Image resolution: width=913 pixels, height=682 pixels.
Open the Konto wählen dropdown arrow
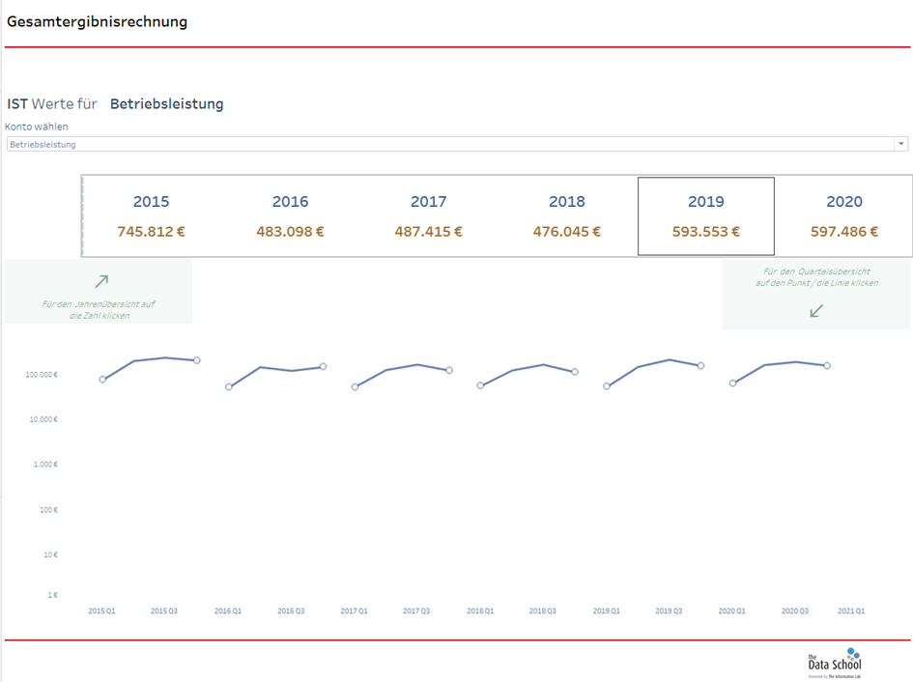pyautogui.click(x=900, y=144)
